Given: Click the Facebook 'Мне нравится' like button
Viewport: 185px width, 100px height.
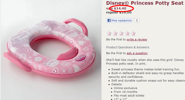Looking at the screenshot, I should point(119,20).
